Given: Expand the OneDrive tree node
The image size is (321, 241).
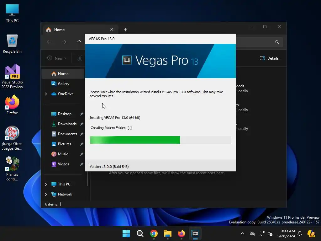Looking at the screenshot, I should 46,94.
